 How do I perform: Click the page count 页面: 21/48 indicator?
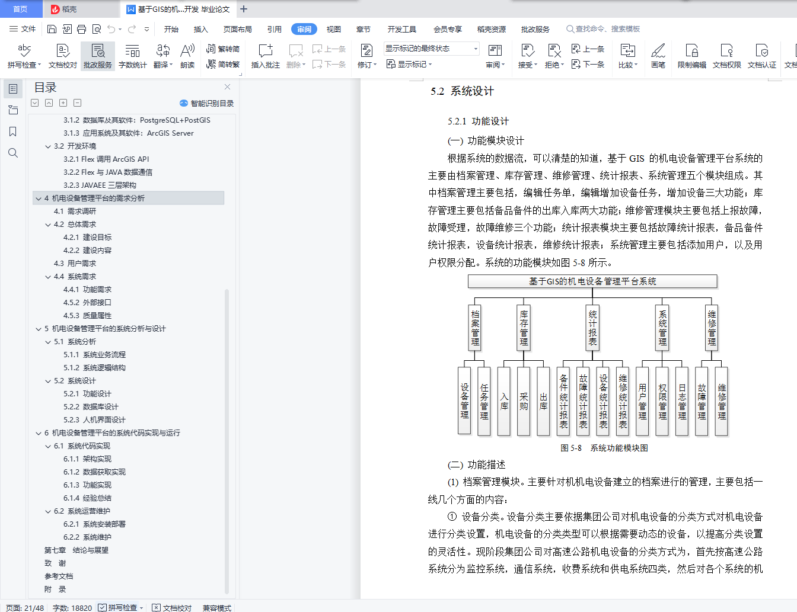(x=25, y=607)
